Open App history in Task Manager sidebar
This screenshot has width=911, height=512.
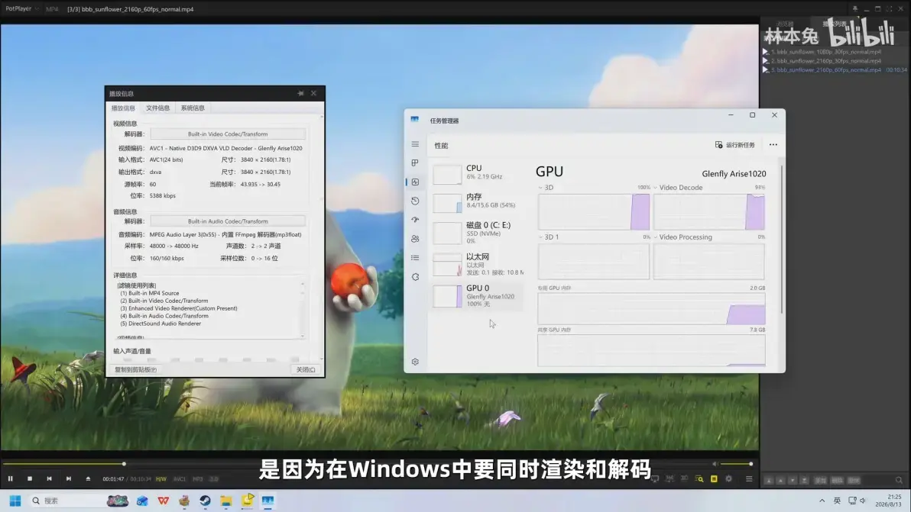coord(415,201)
